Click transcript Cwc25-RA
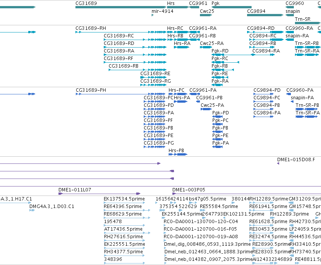The image size is (321, 265). click(206, 47)
